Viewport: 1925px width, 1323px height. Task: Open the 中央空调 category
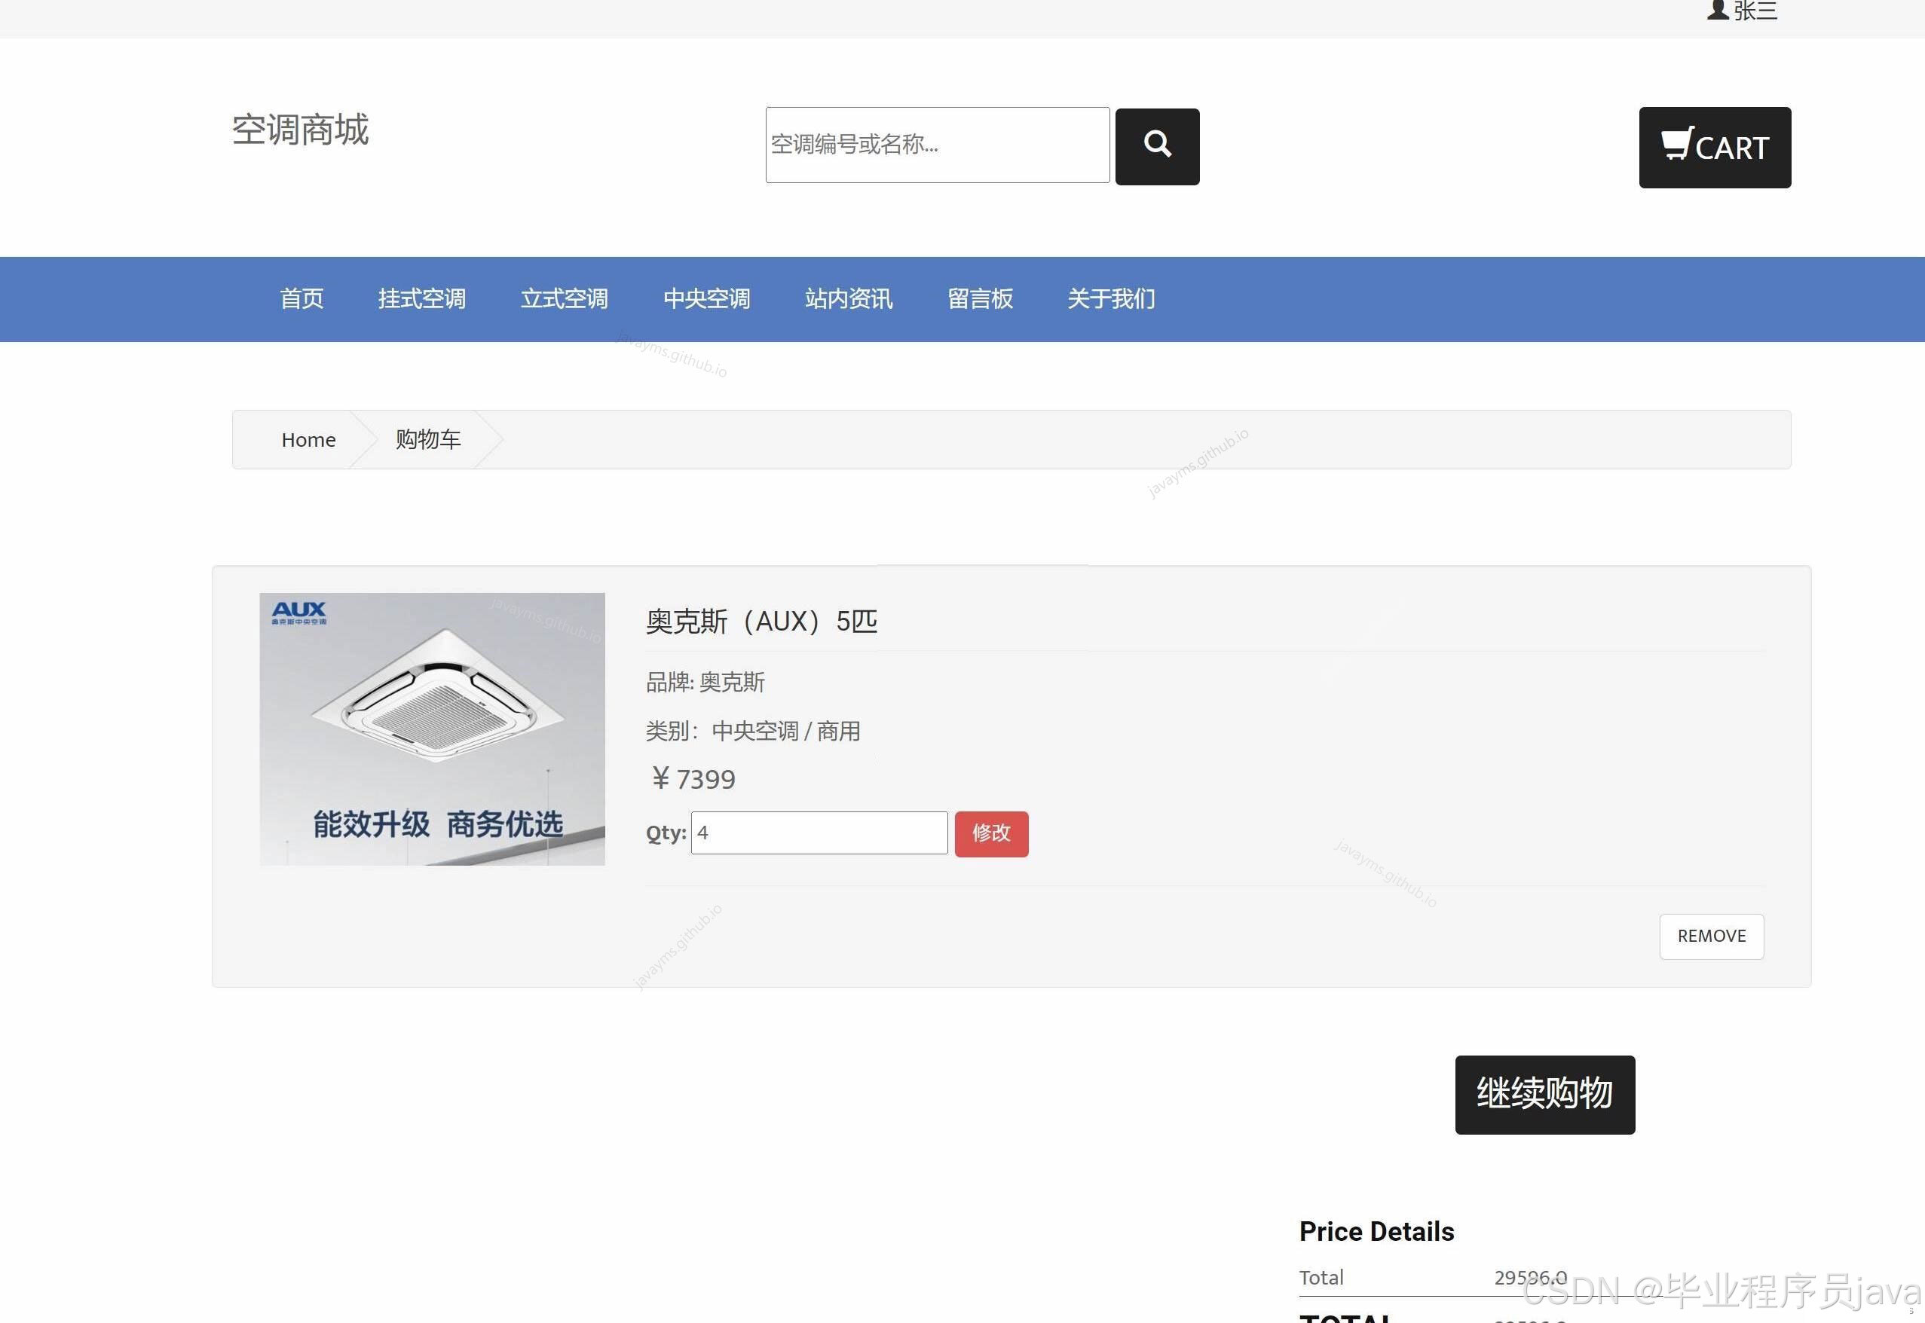point(705,298)
